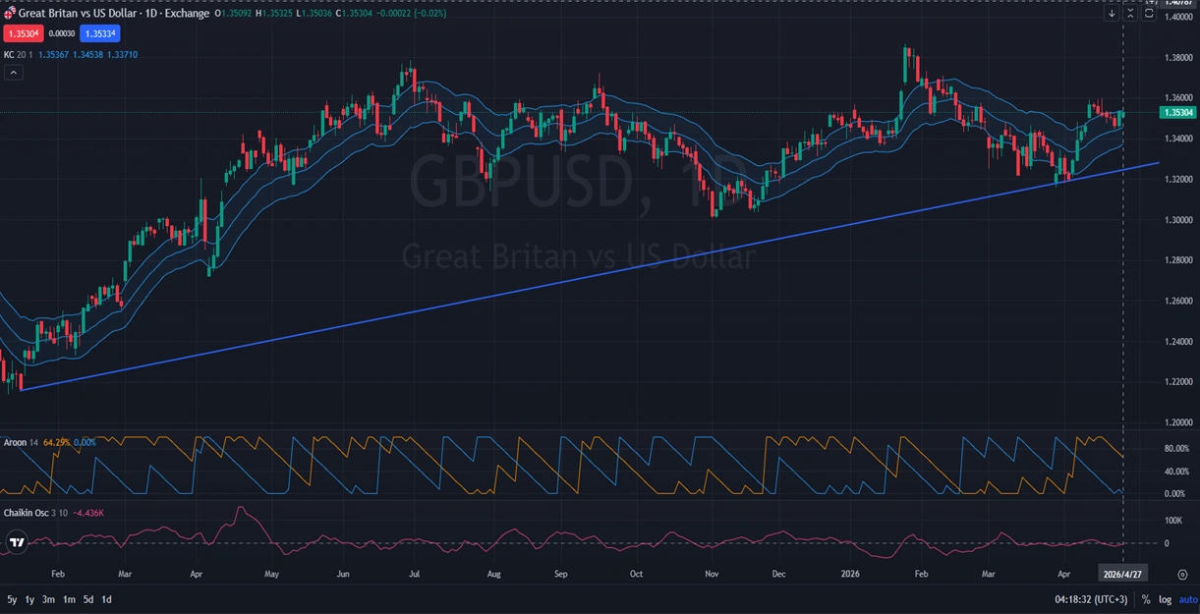Image resolution: width=1200 pixels, height=614 pixels.
Task: Toggle log scale on price axis
Action: coord(1165,599)
